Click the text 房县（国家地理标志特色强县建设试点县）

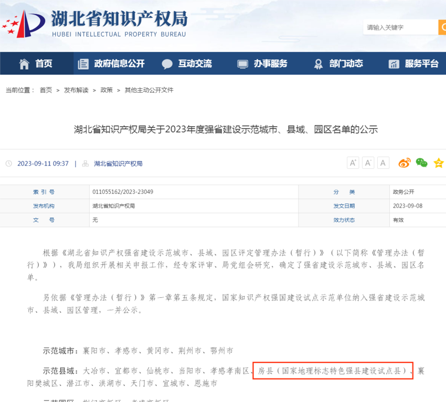333,371
